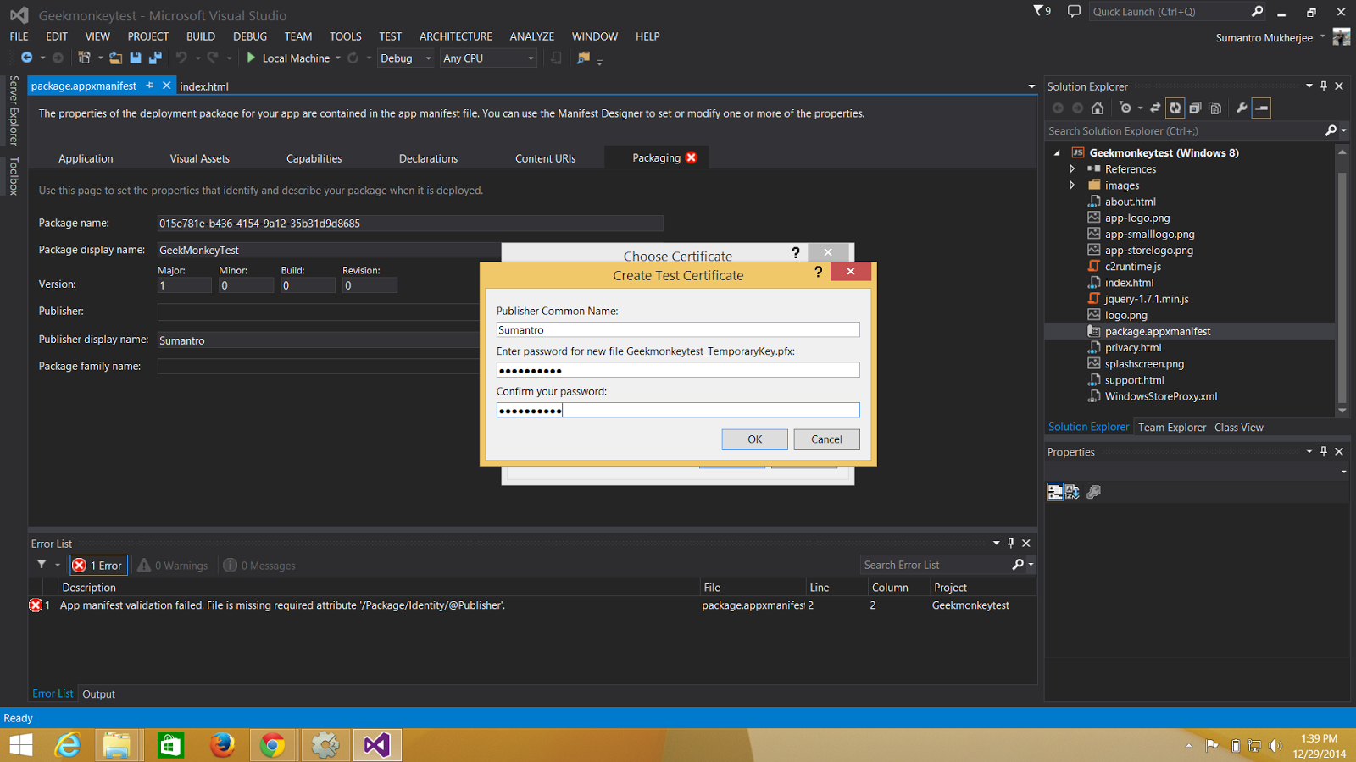Click the Refresh icon in Solution Explorer
This screenshot has height=762, width=1356.
click(x=1175, y=108)
